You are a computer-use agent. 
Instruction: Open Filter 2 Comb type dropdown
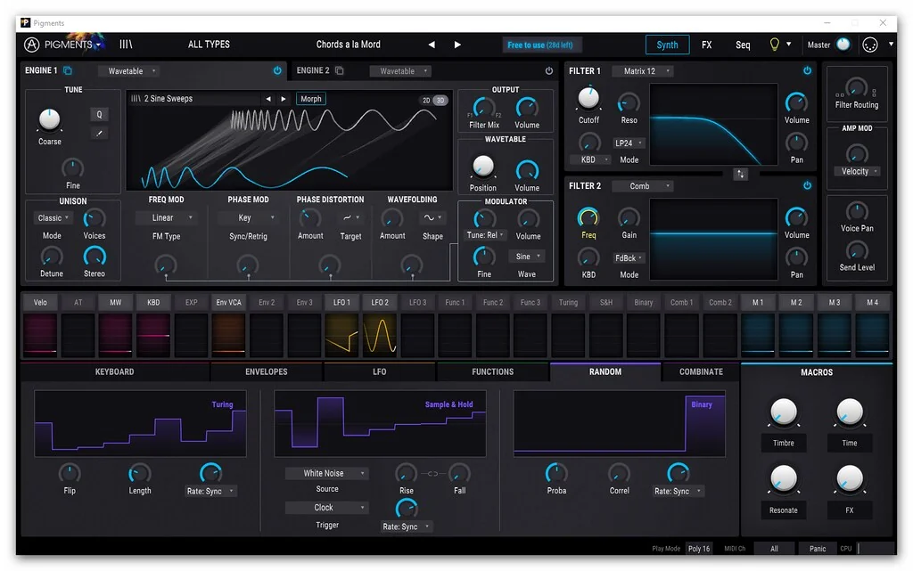click(x=643, y=186)
